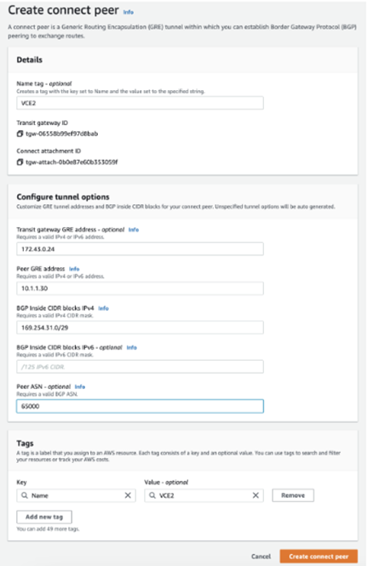The height and width of the screenshot is (566, 368).
Task: Open Info for BGP Inside CIDR IPv4
Action: (103, 308)
